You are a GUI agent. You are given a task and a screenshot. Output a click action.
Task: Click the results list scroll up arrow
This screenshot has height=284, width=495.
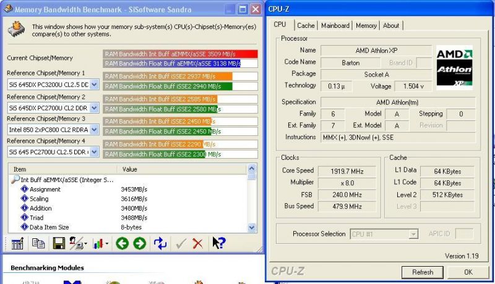coord(252,169)
